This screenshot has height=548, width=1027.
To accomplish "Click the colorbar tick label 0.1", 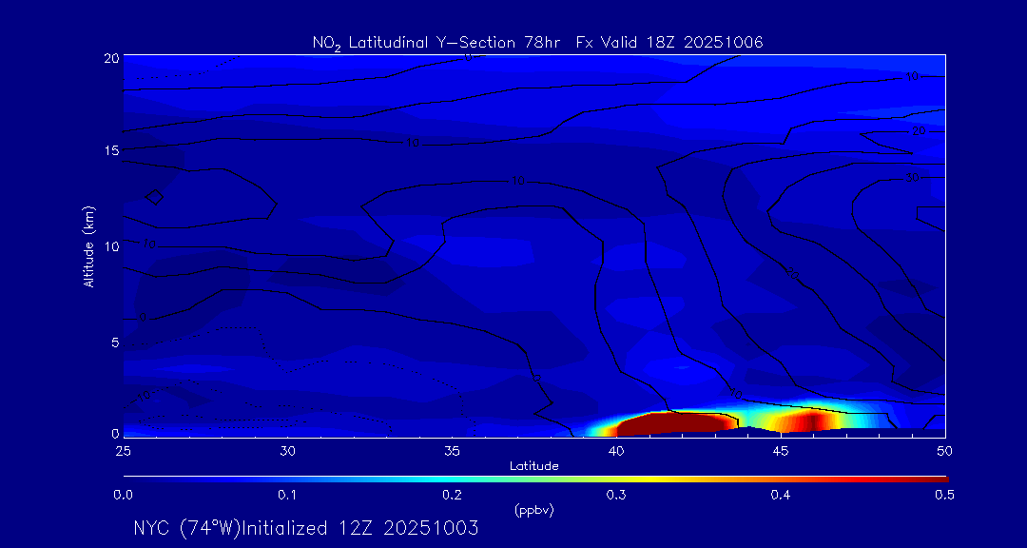I will (287, 495).
